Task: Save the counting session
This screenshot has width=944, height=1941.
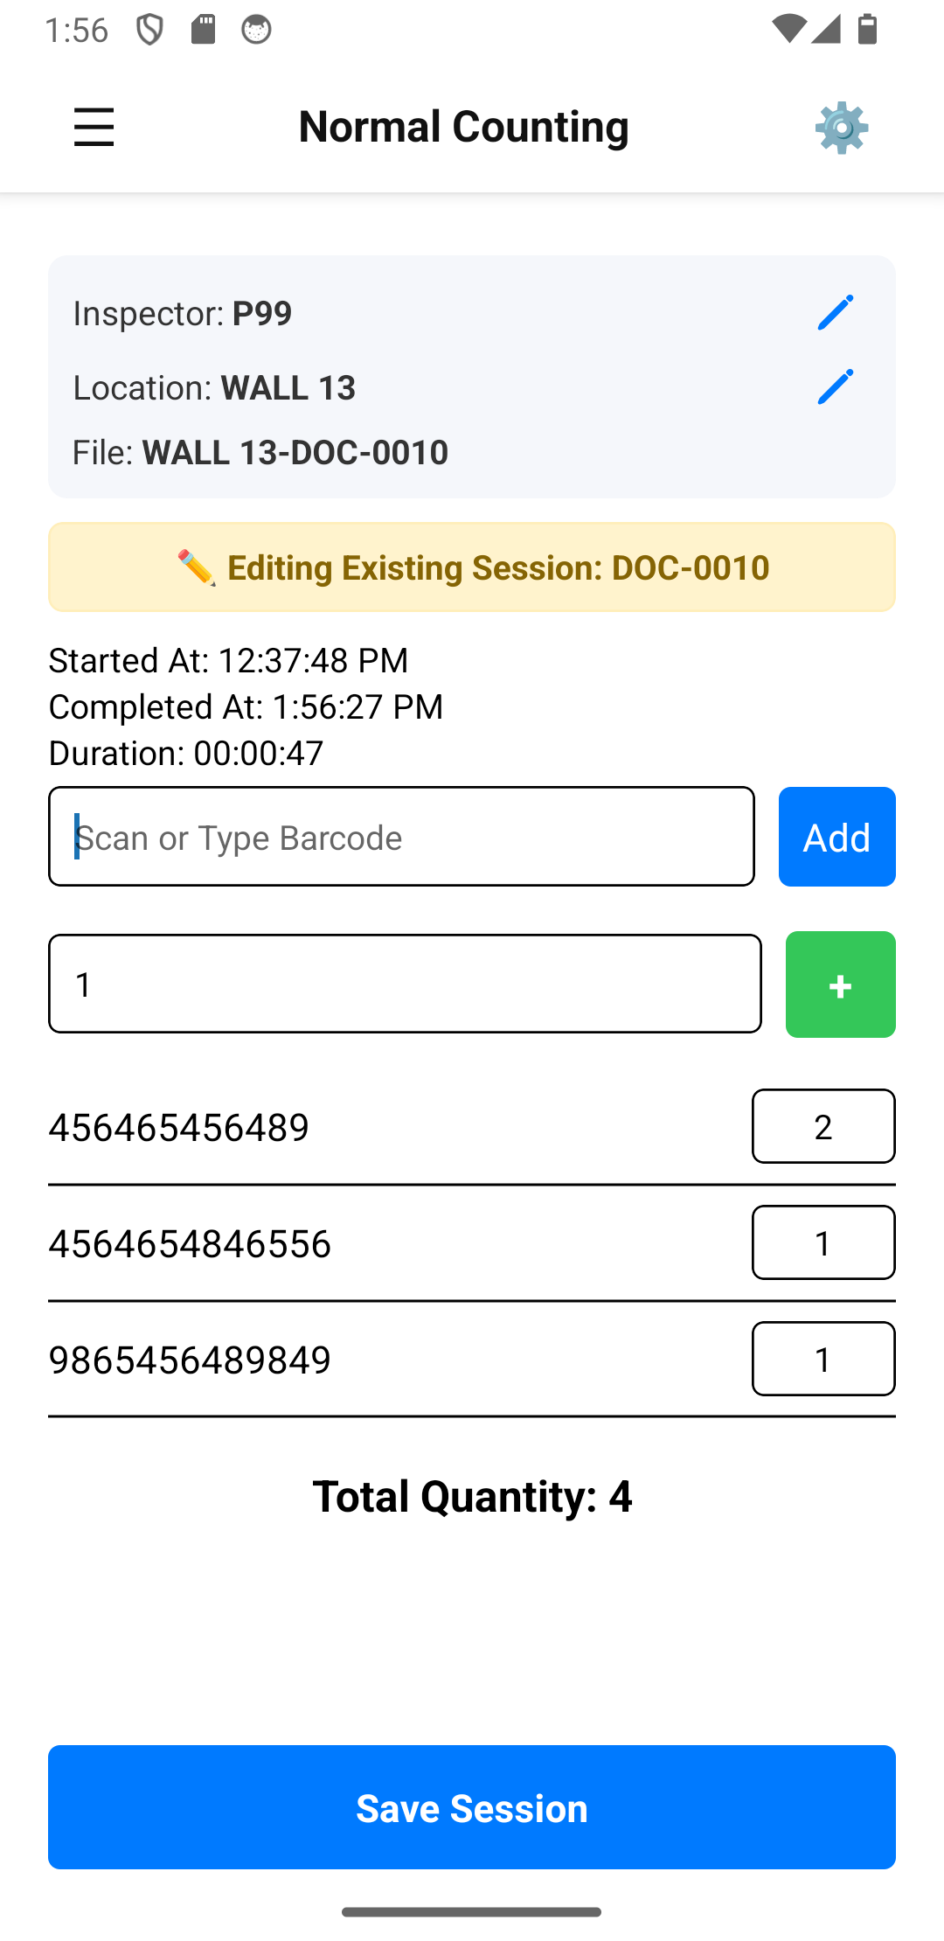Action: tap(472, 1807)
